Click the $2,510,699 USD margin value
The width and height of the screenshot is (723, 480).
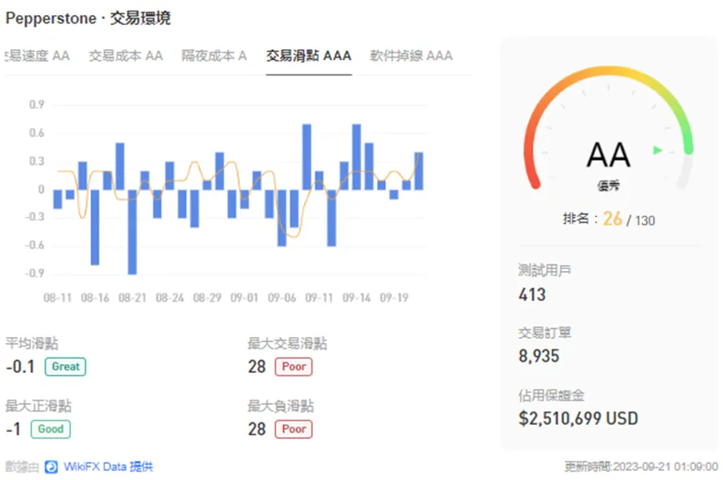tap(578, 418)
